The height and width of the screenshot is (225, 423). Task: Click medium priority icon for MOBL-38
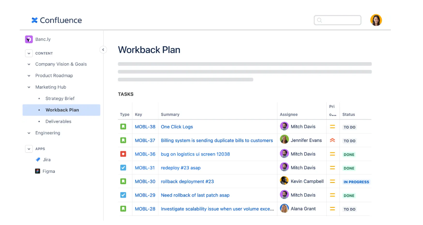[x=332, y=127]
